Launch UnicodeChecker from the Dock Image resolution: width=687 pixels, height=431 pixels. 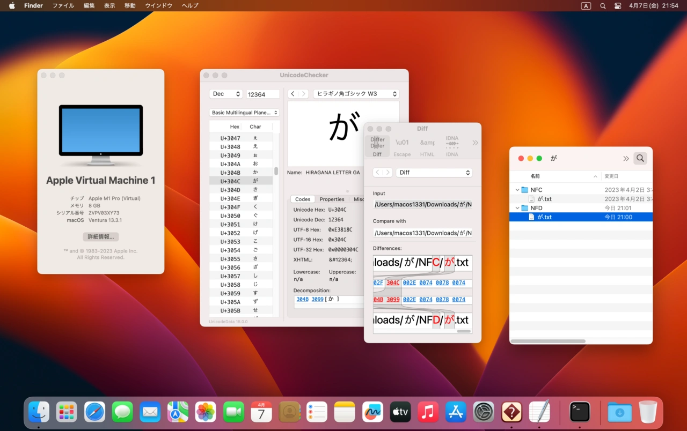(511, 412)
